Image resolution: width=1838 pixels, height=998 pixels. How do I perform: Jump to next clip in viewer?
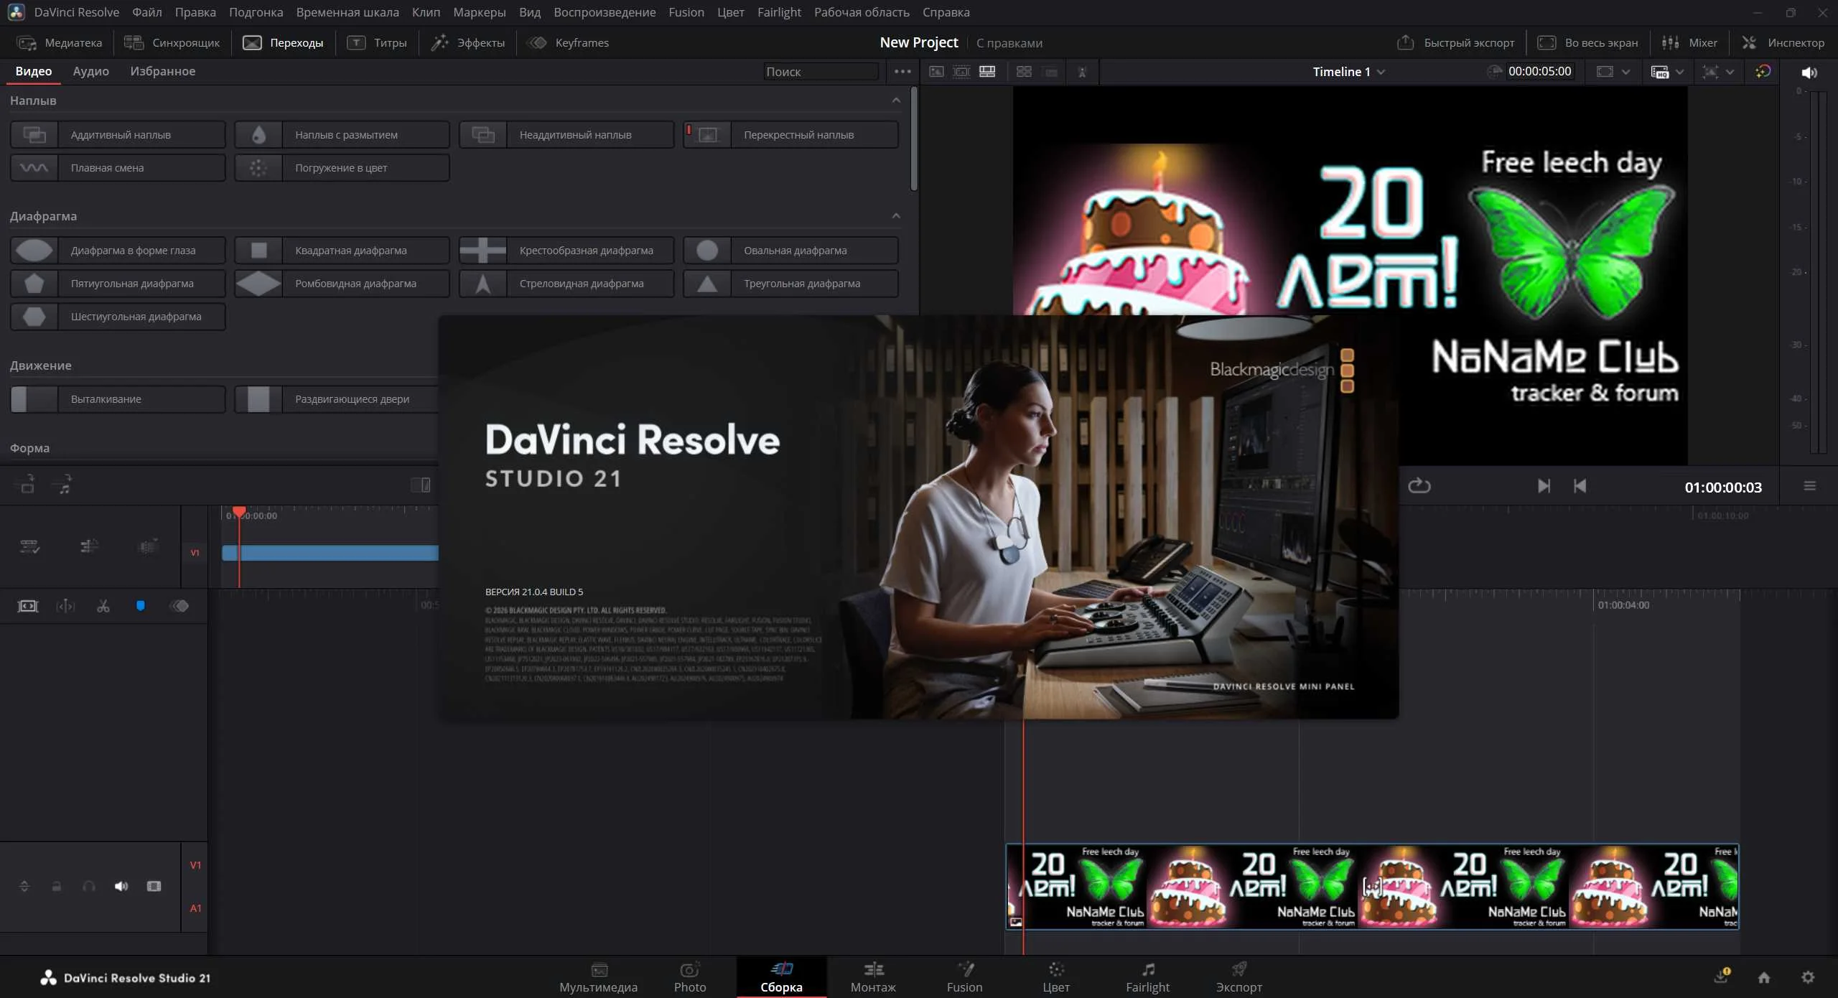pyautogui.click(x=1544, y=487)
